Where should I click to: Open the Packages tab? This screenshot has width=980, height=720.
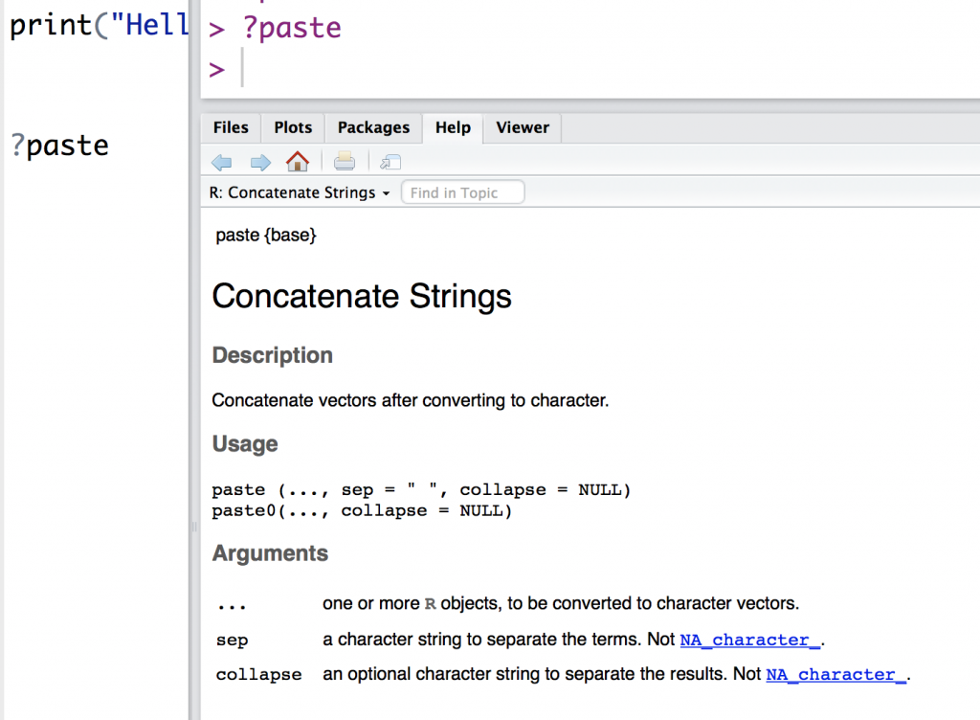373,127
